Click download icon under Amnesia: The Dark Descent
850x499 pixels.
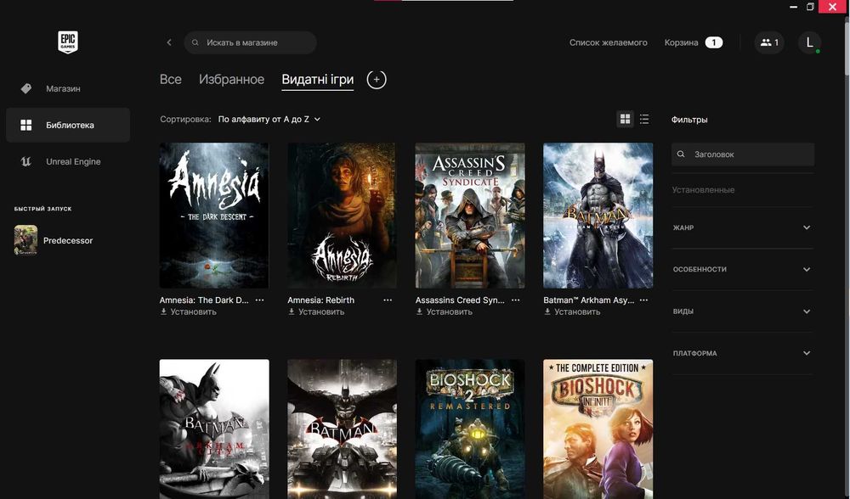[x=163, y=311]
